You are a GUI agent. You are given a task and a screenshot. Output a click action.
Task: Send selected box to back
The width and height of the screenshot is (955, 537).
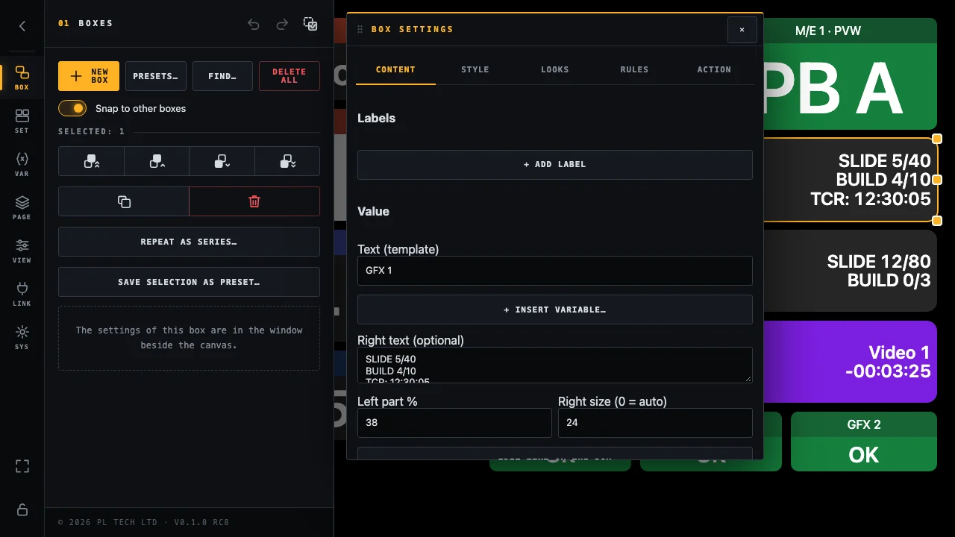[287, 161]
